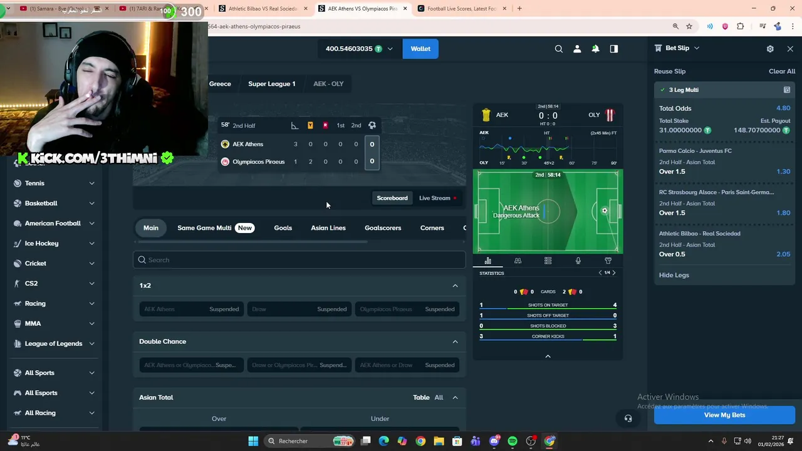
Task: Bookmark this page with the star icon
Action: click(x=689, y=26)
